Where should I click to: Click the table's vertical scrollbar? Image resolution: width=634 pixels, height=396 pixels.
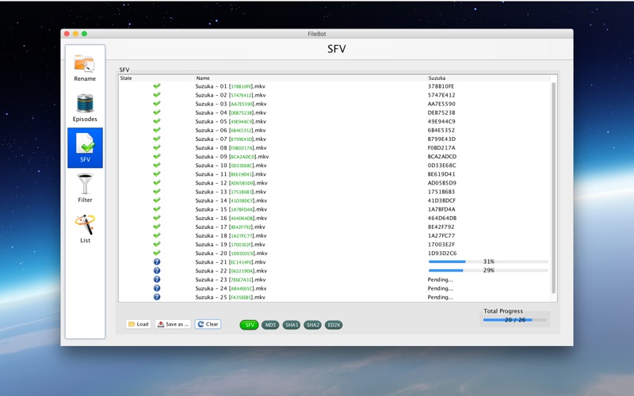tap(553, 188)
